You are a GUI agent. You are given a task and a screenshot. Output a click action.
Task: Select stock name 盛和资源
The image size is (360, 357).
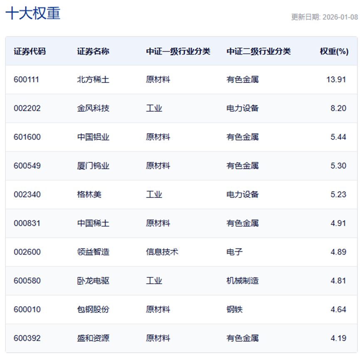point(93,338)
